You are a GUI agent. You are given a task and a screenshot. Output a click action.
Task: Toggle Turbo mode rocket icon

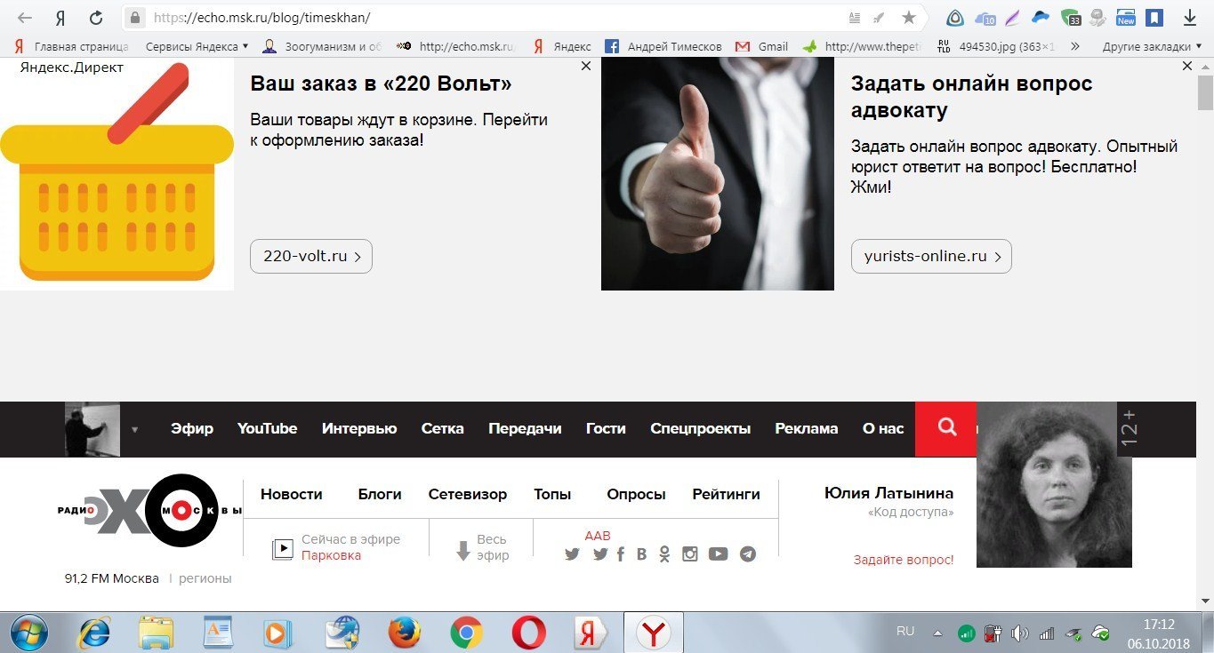point(880,18)
